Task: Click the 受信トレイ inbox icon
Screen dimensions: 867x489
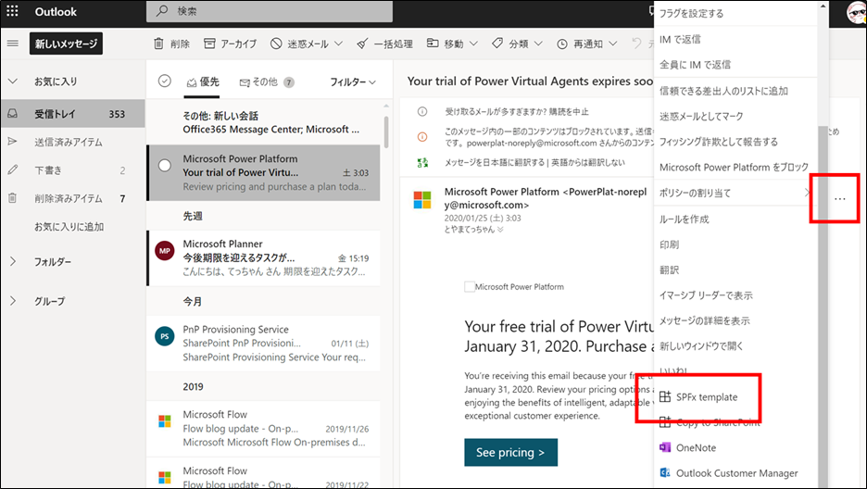Action: [x=12, y=114]
